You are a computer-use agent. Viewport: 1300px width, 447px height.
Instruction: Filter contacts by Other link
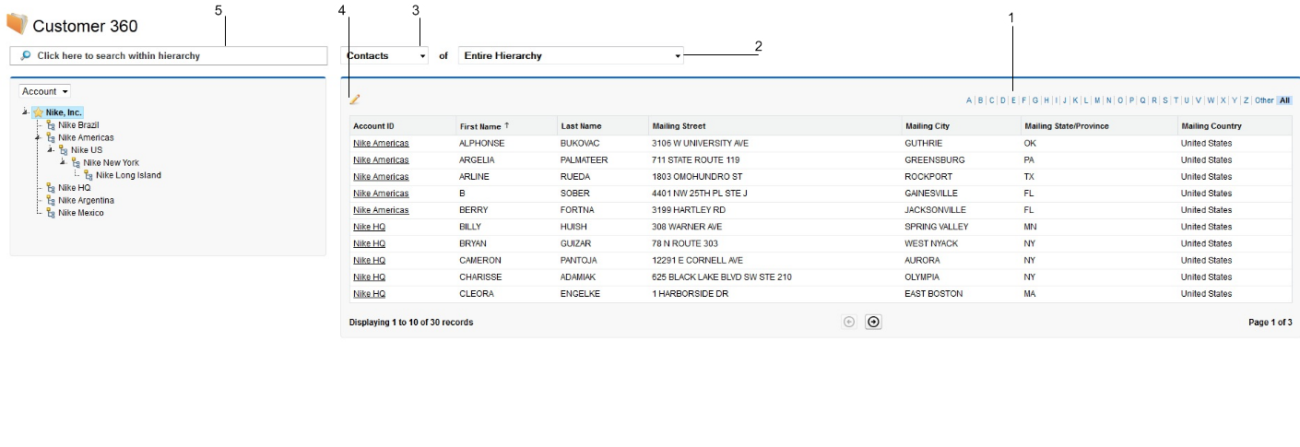(x=1264, y=100)
